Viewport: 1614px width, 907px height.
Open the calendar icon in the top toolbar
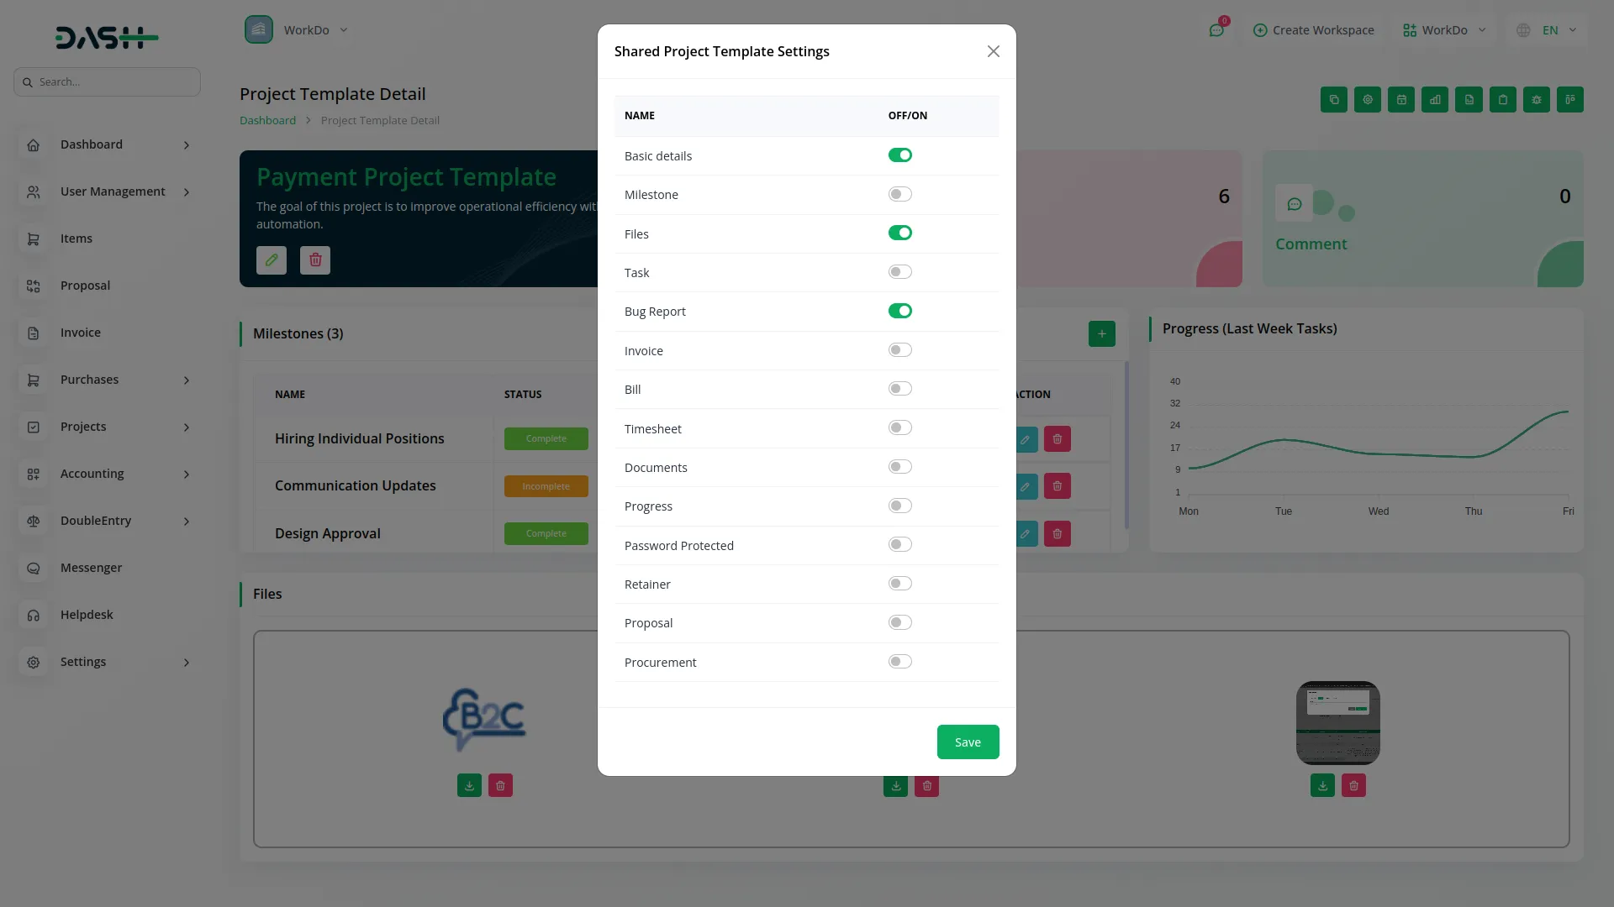[1401, 99]
